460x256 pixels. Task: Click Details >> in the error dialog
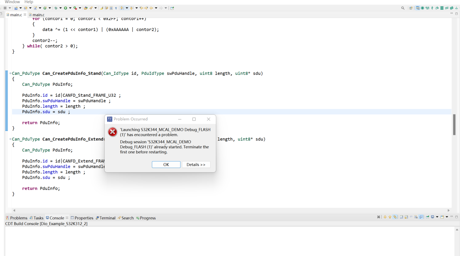click(x=196, y=164)
